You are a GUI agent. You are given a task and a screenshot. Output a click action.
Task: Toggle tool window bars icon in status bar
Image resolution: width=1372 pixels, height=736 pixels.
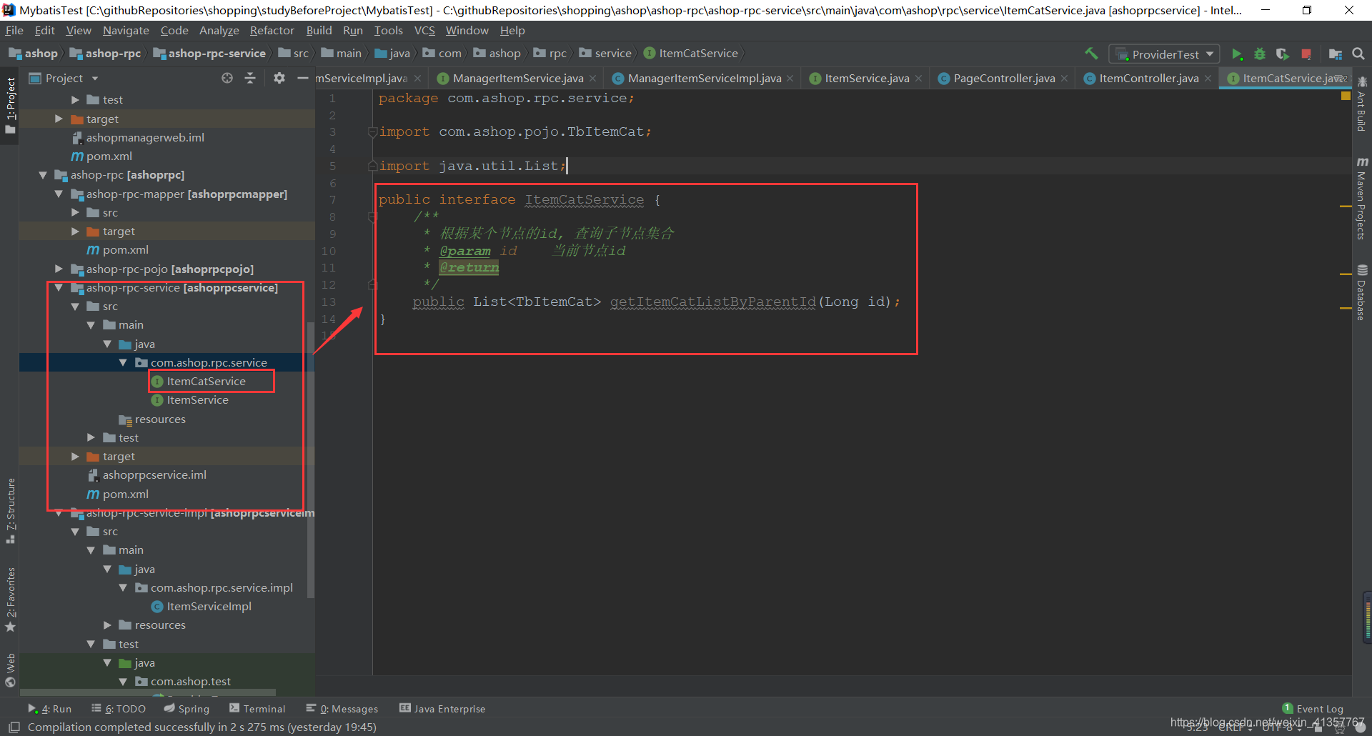[14, 727]
